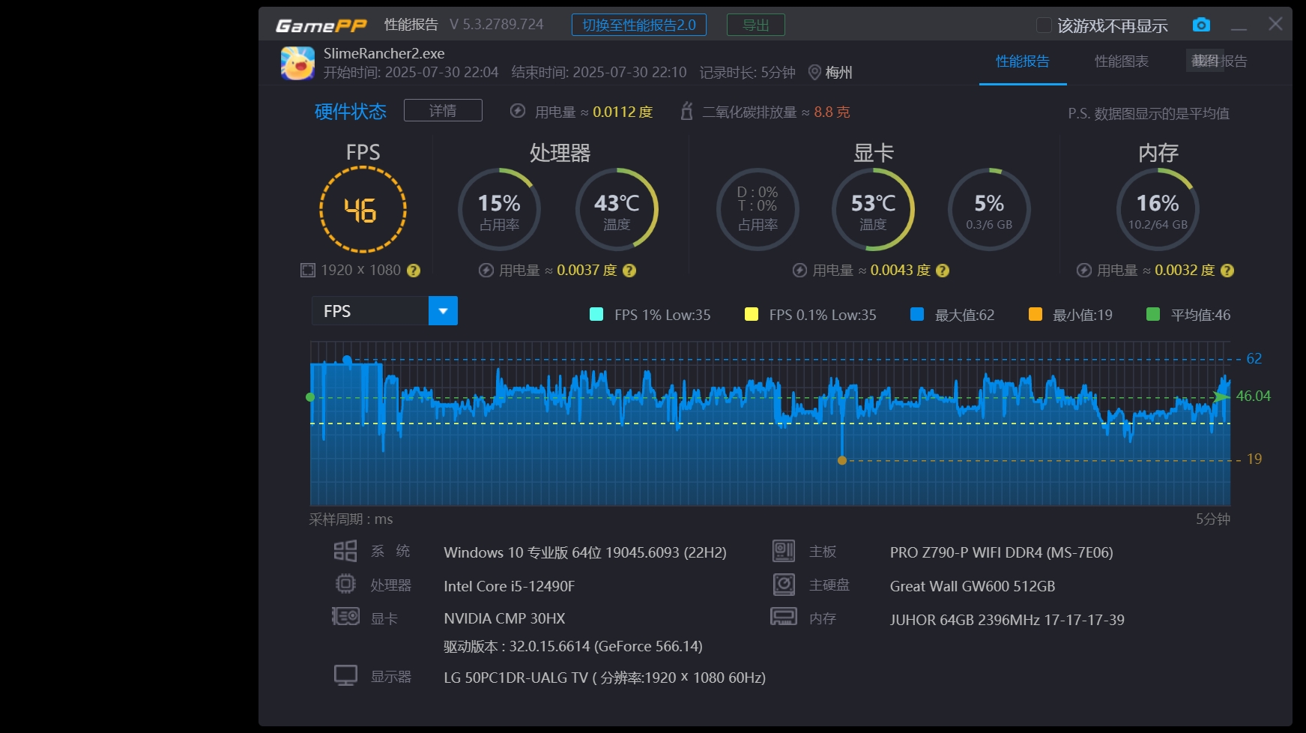The width and height of the screenshot is (1306, 733).
Task: Click the blue 最大值 legend swatch
Action: pyautogui.click(x=916, y=314)
